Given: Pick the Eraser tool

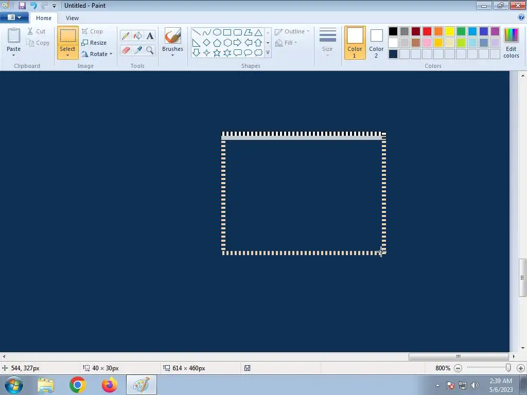Looking at the screenshot, I should (x=126, y=50).
